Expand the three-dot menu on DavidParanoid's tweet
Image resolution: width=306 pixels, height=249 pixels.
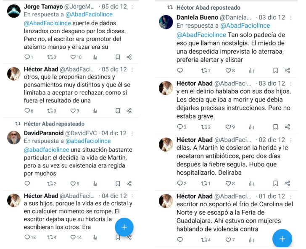point(132,133)
